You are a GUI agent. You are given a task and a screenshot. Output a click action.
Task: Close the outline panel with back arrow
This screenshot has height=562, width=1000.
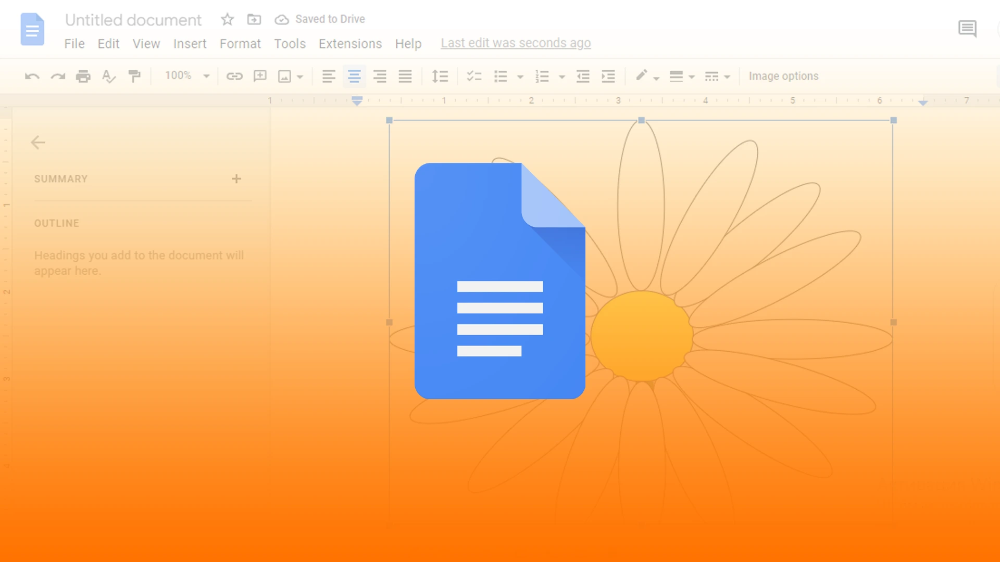click(38, 143)
